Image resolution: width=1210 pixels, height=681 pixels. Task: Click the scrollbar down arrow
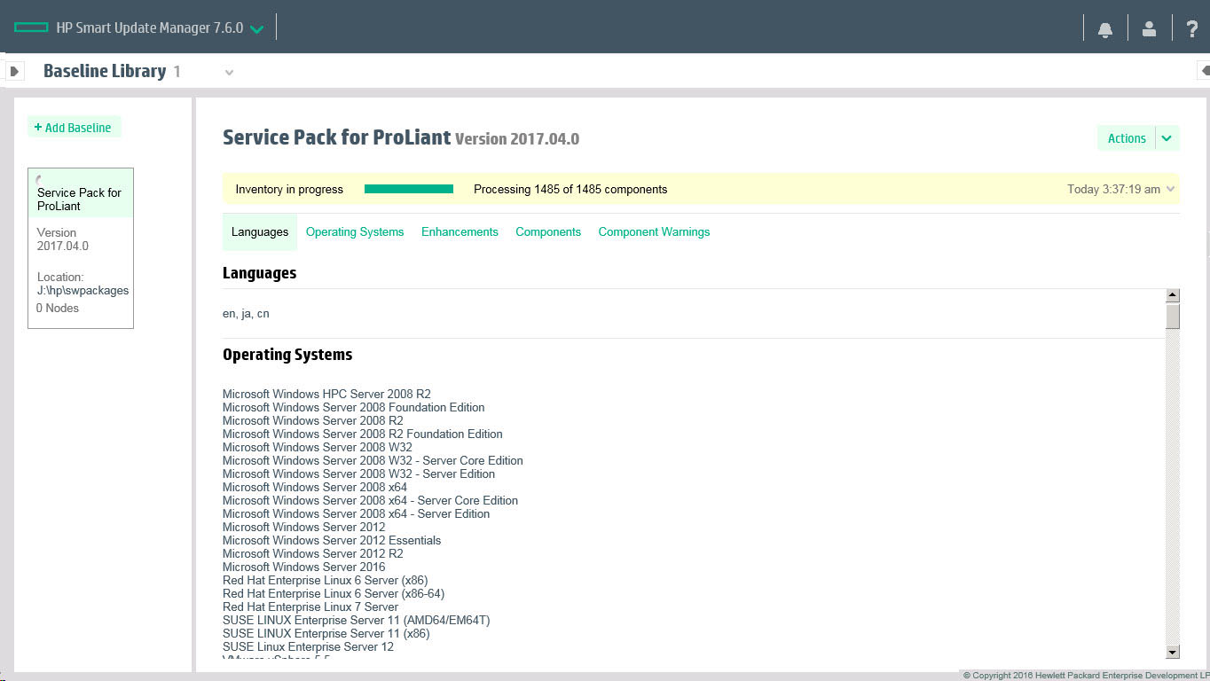[1173, 653]
